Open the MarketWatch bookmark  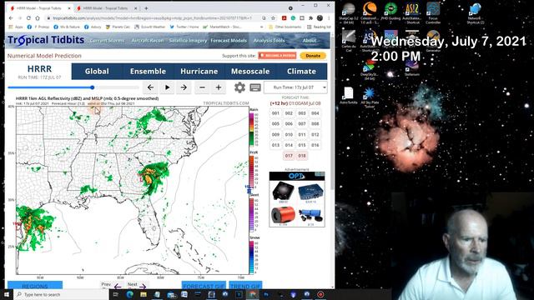point(222,27)
